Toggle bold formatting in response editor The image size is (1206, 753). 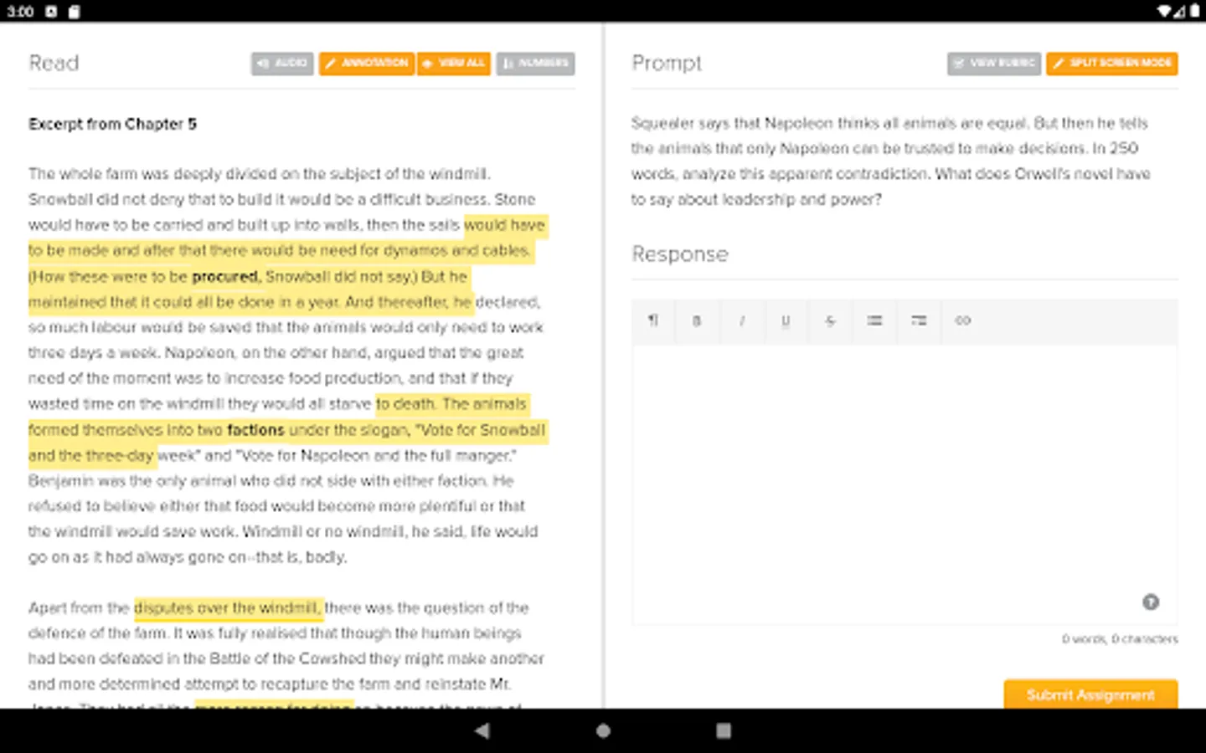697,320
